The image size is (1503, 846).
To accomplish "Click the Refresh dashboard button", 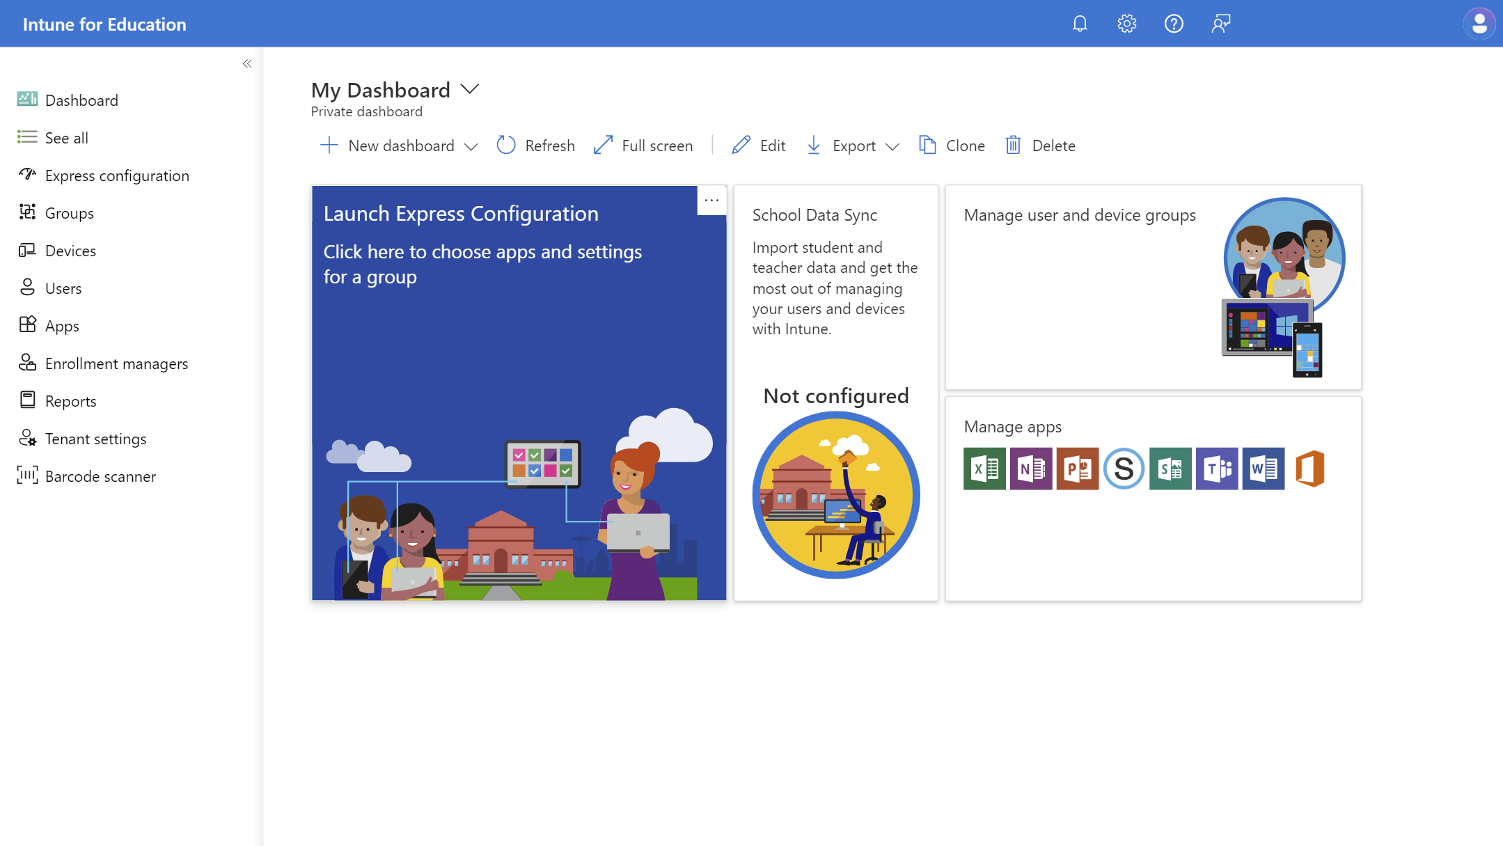I will pyautogui.click(x=536, y=146).
